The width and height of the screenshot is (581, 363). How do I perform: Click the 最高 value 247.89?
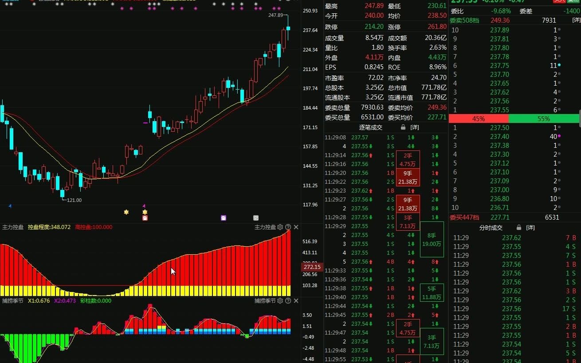point(374,6)
